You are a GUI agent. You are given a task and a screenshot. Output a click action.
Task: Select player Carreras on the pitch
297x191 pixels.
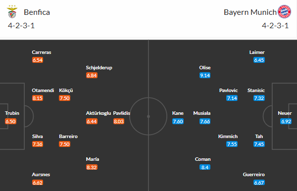(x=42, y=52)
